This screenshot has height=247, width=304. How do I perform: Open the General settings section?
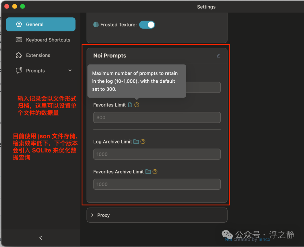41,24
